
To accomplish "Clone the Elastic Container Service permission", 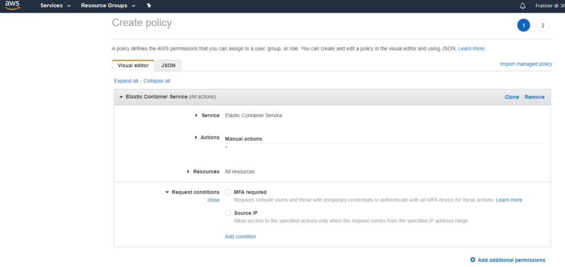I will point(511,97).
